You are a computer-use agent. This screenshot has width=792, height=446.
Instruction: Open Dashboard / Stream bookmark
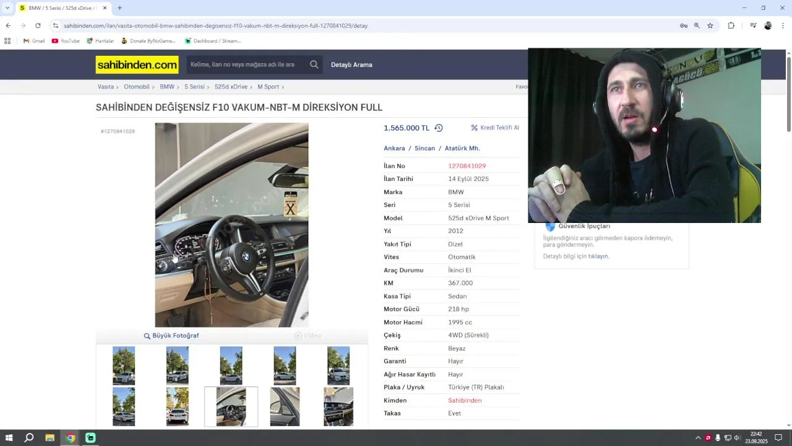coord(213,41)
